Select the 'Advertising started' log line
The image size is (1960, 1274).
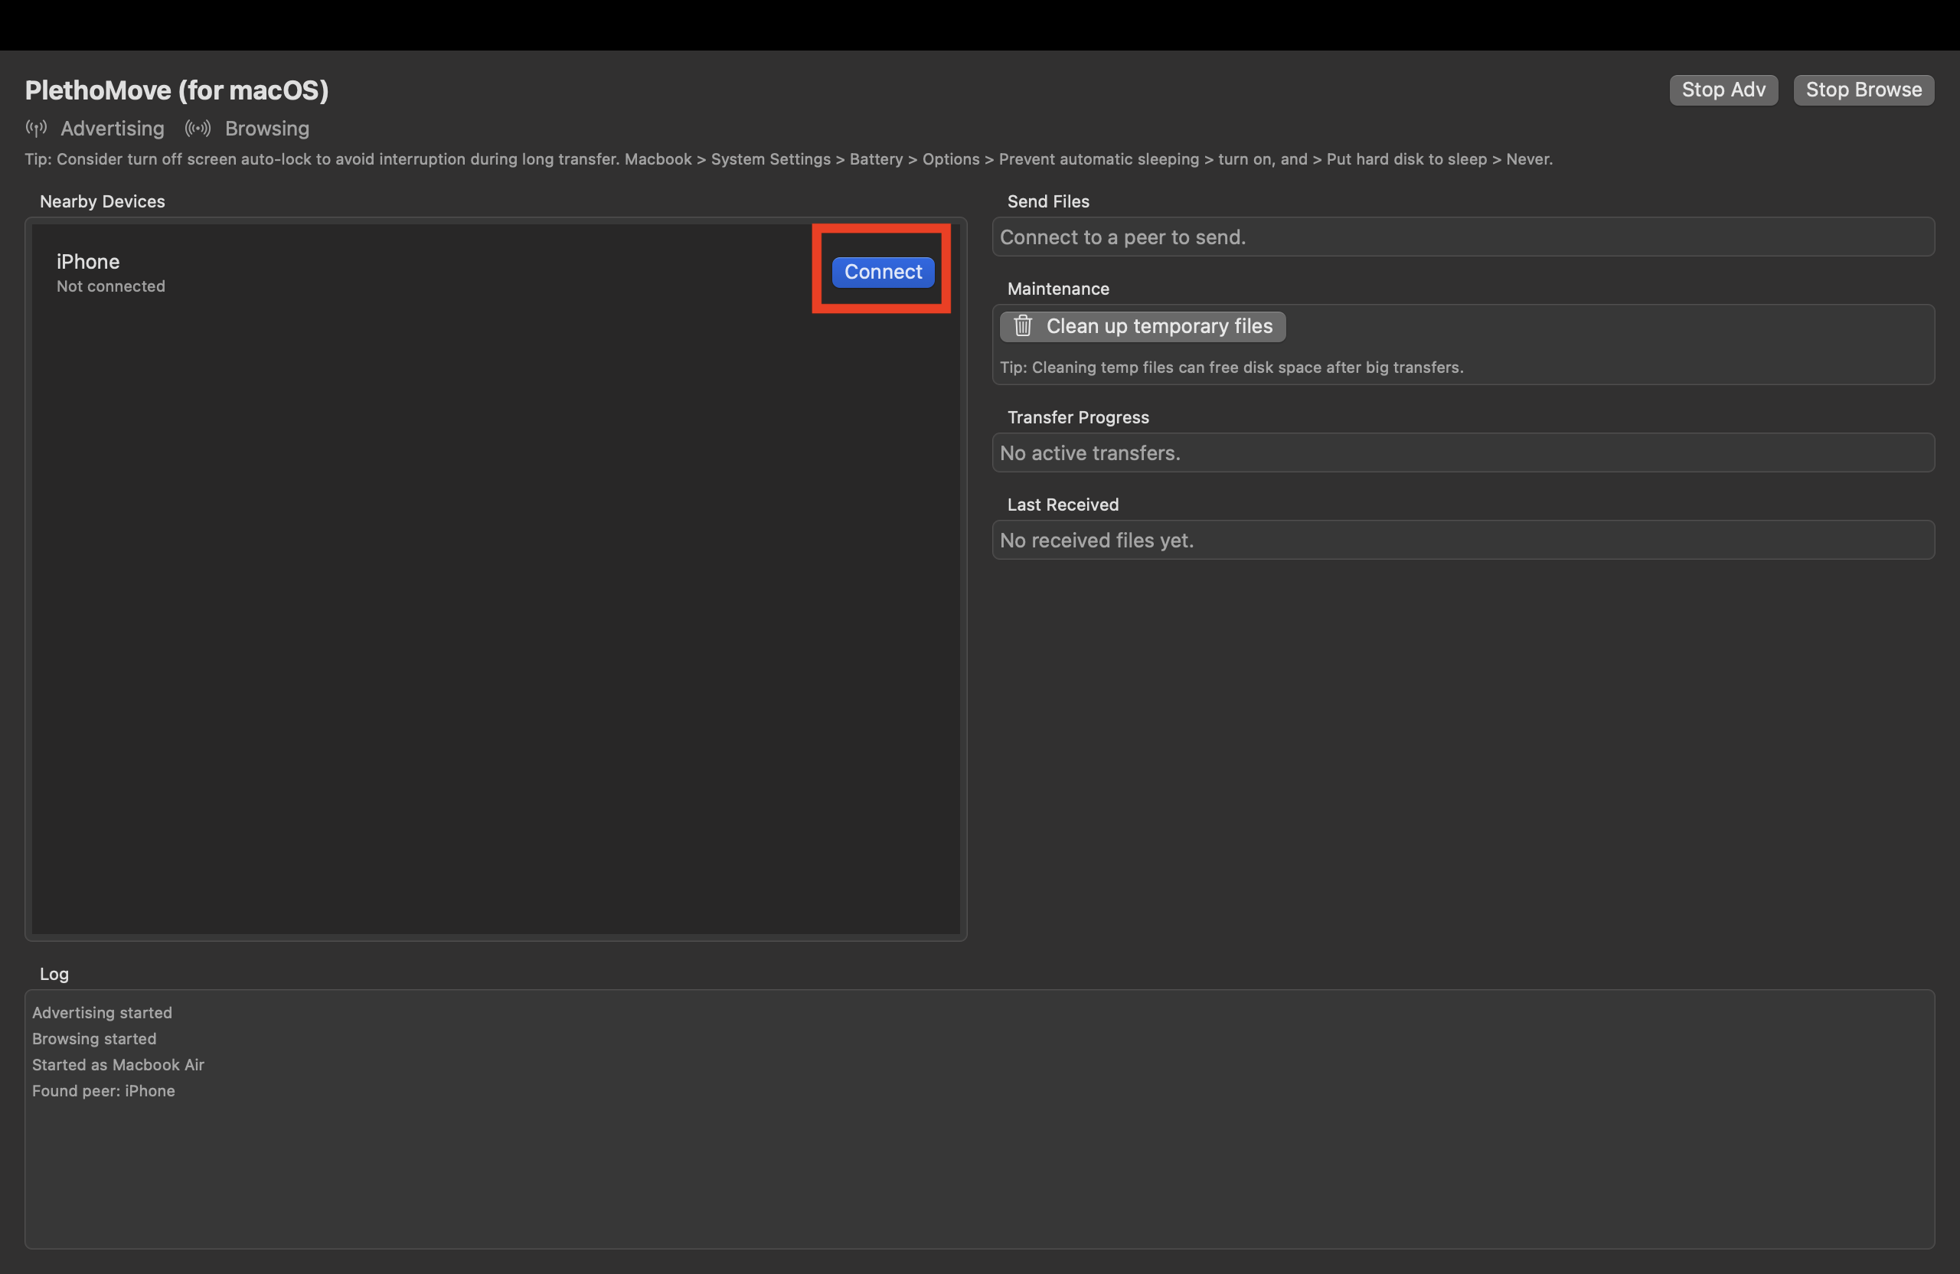pos(102,1012)
